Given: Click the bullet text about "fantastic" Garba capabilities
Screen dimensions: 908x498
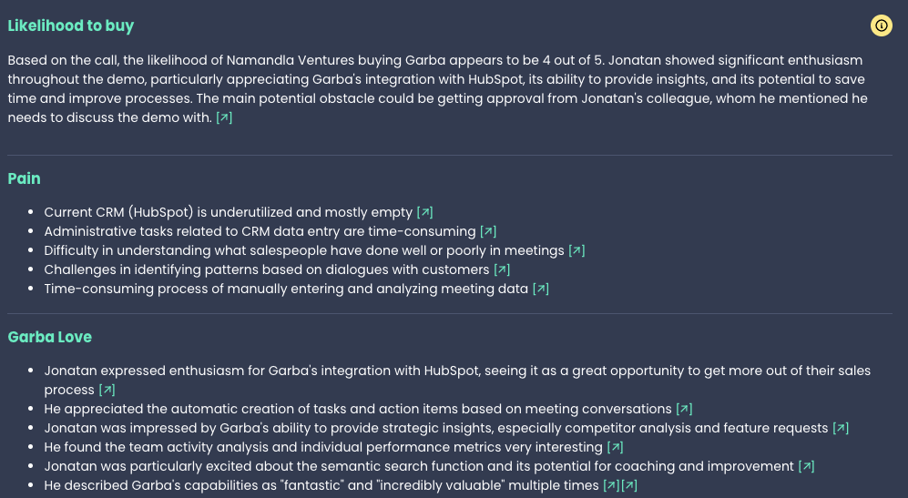Looking at the screenshot, I should pos(319,486).
